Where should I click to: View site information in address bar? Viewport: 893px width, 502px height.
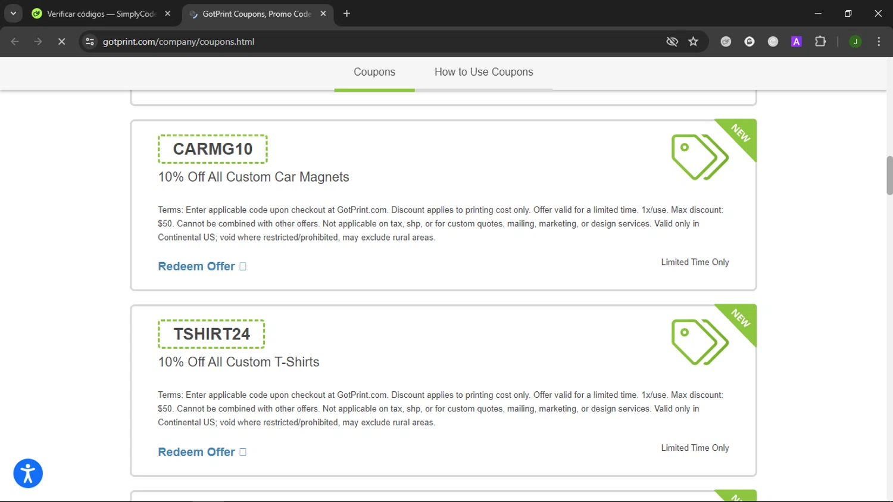[x=90, y=42]
